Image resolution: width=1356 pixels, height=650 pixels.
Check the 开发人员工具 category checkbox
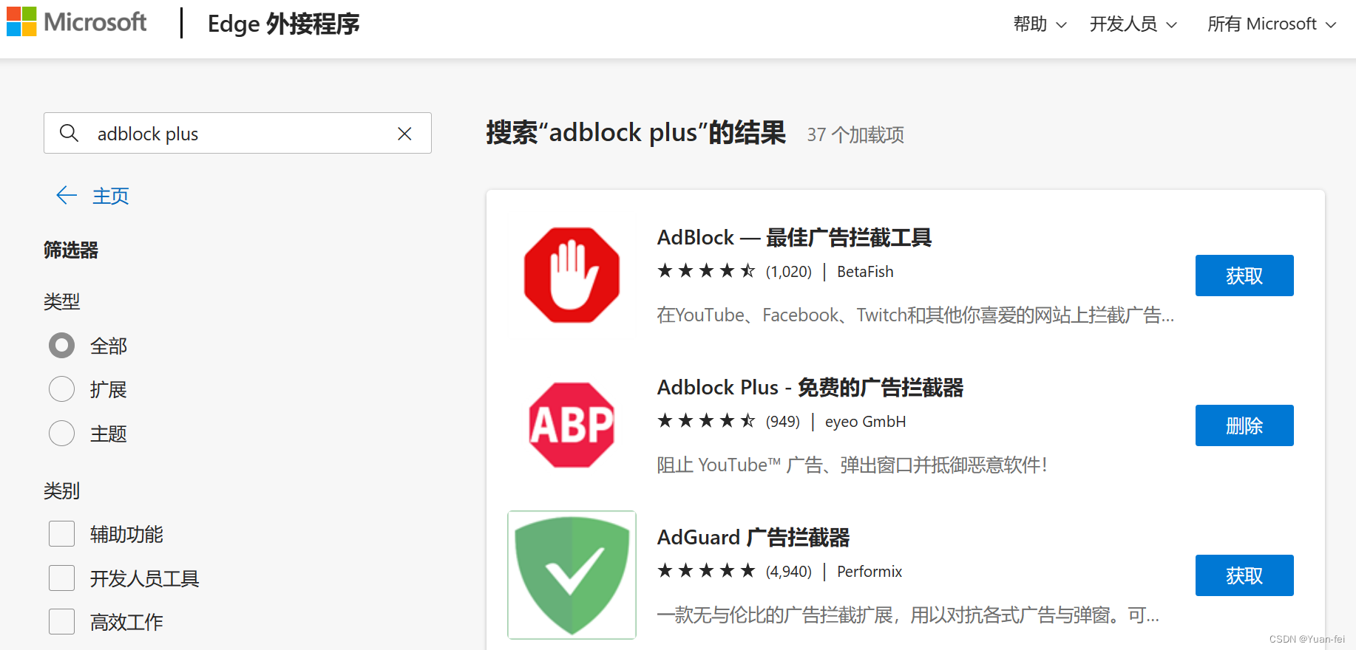pos(62,578)
